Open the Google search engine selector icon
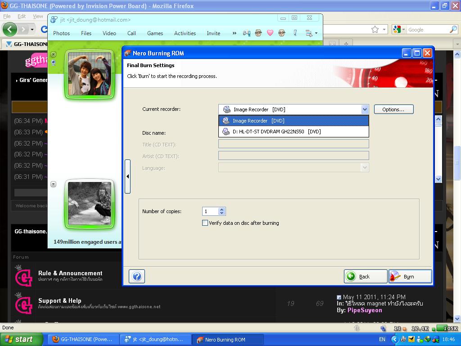Image resolution: width=461 pixels, height=346 pixels. (399, 29)
